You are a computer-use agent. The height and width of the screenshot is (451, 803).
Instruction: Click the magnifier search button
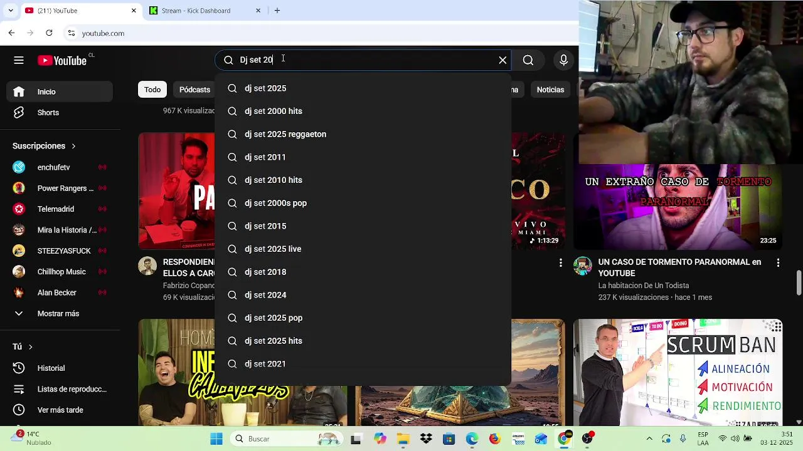(528, 60)
